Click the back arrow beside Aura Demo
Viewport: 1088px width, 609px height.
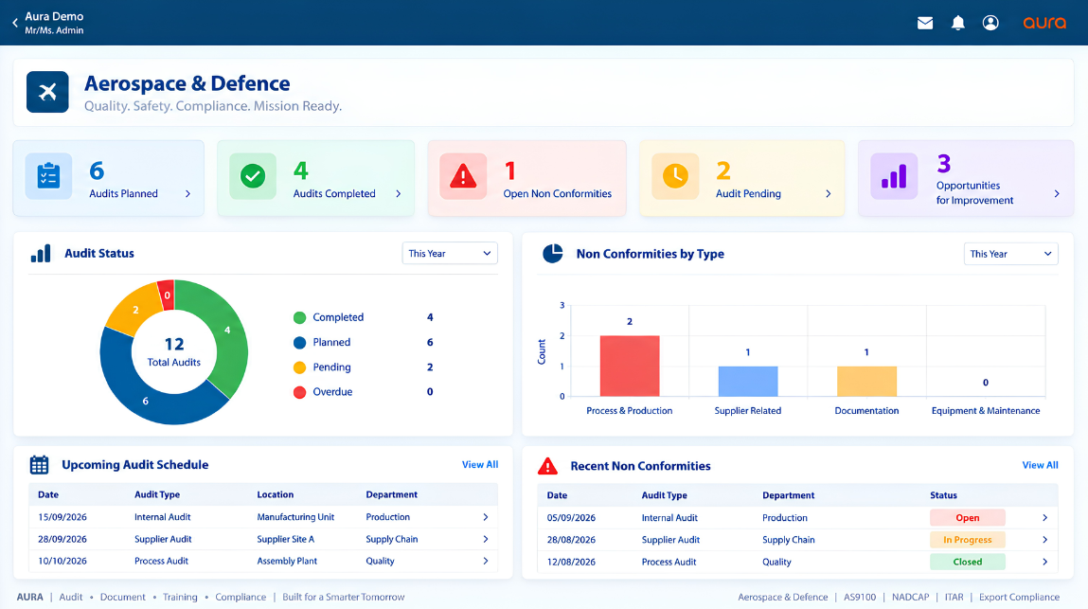[15, 23]
